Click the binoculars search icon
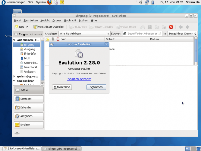 (125, 34)
